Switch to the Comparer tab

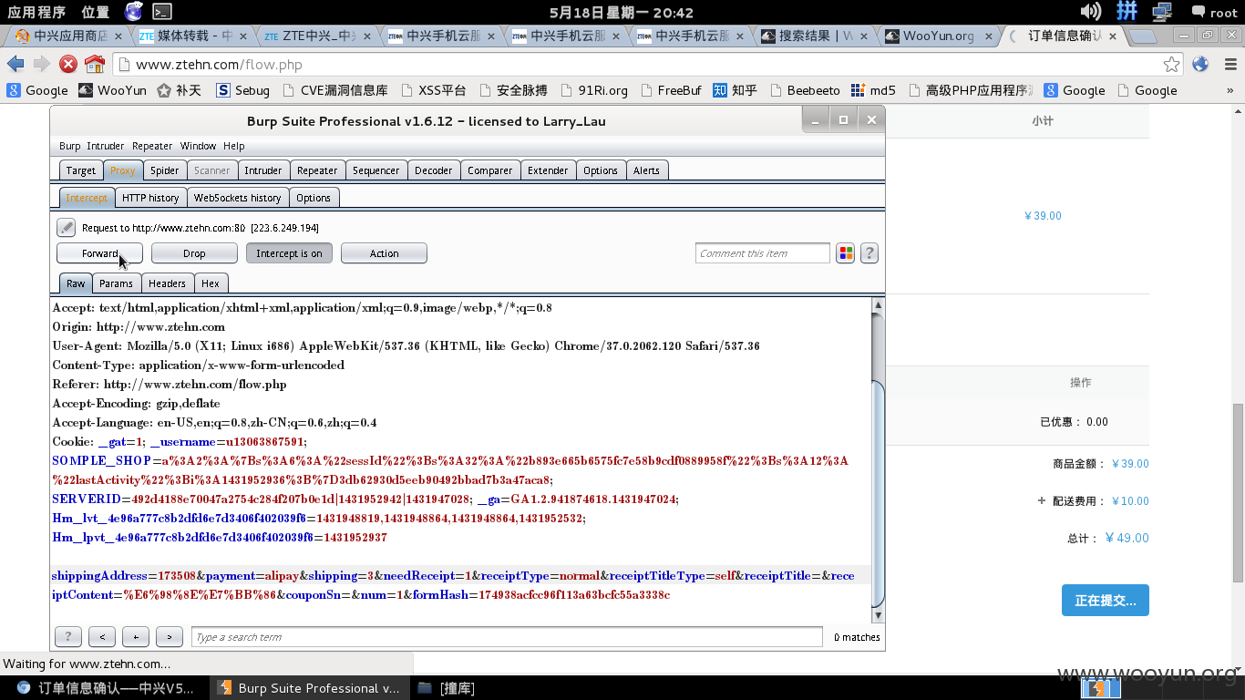pyautogui.click(x=490, y=170)
